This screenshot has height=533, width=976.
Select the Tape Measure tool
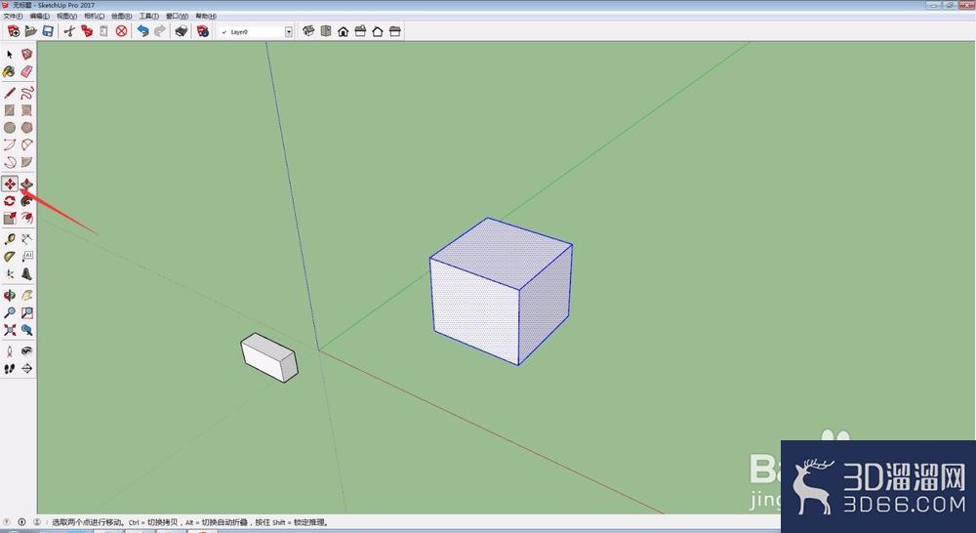[10, 239]
